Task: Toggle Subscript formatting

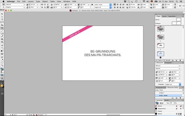Action: tap(45, 7)
